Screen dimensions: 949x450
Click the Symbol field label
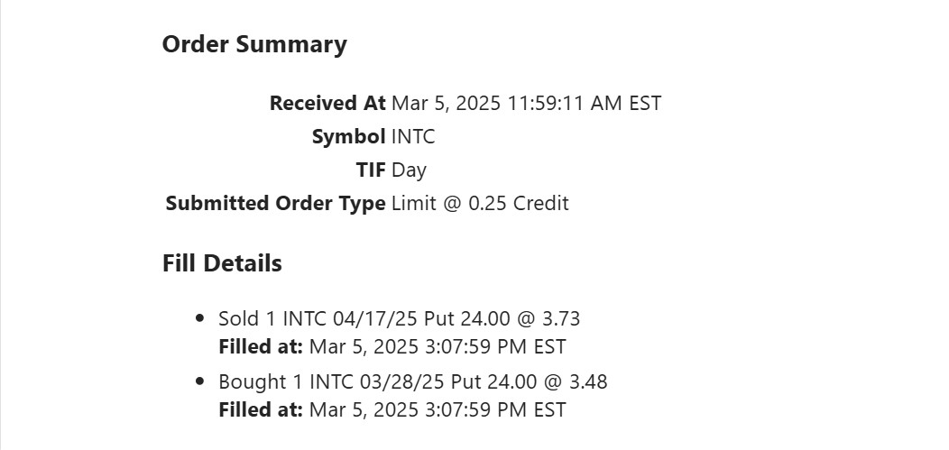pos(348,137)
